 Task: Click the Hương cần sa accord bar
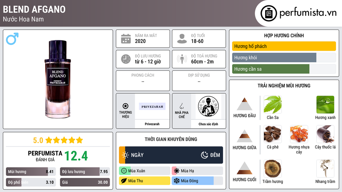coord(284,69)
